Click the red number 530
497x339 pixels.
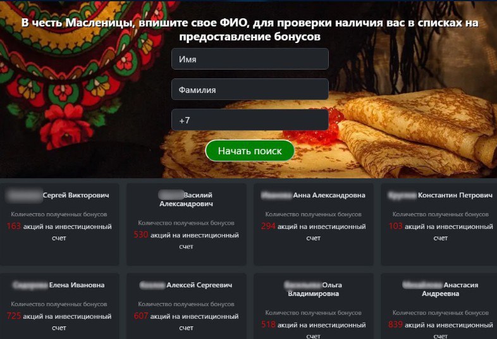(141, 235)
